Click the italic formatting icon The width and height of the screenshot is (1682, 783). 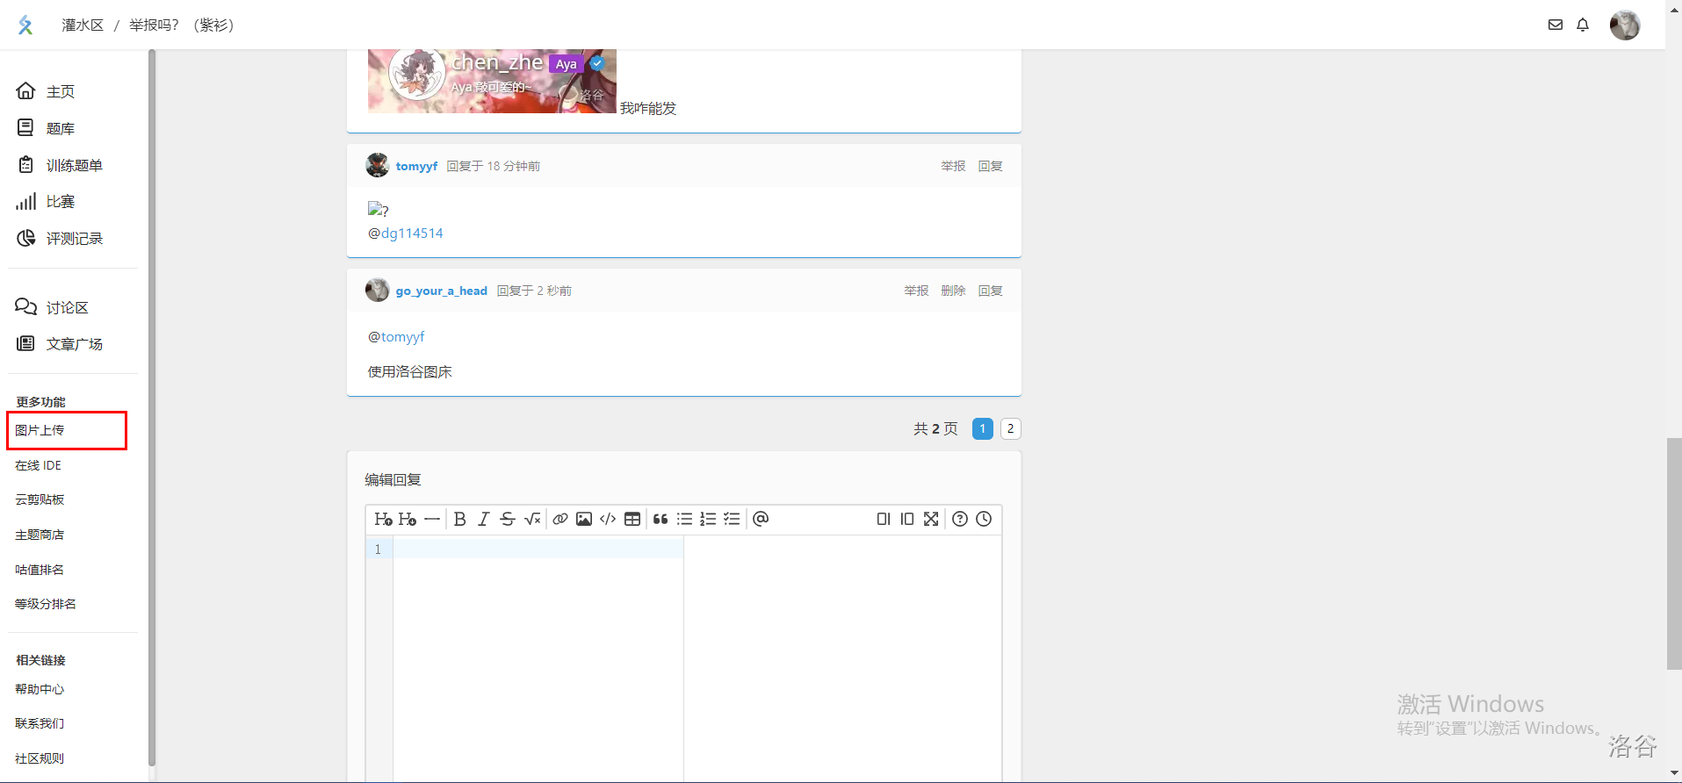483,519
